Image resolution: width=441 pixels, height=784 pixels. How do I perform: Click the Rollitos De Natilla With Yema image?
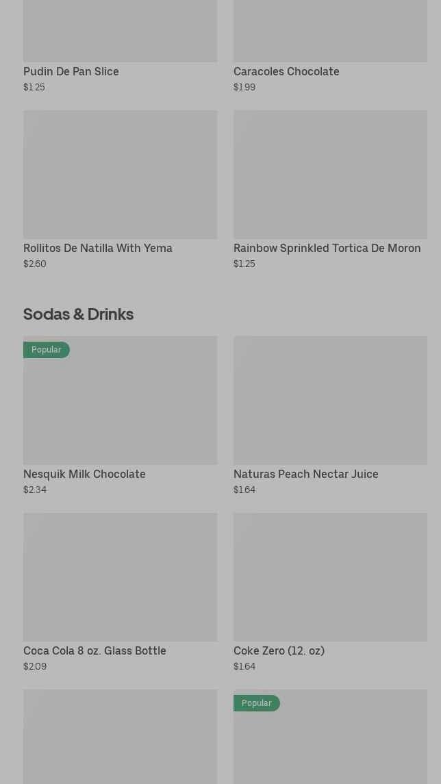[x=120, y=175]
